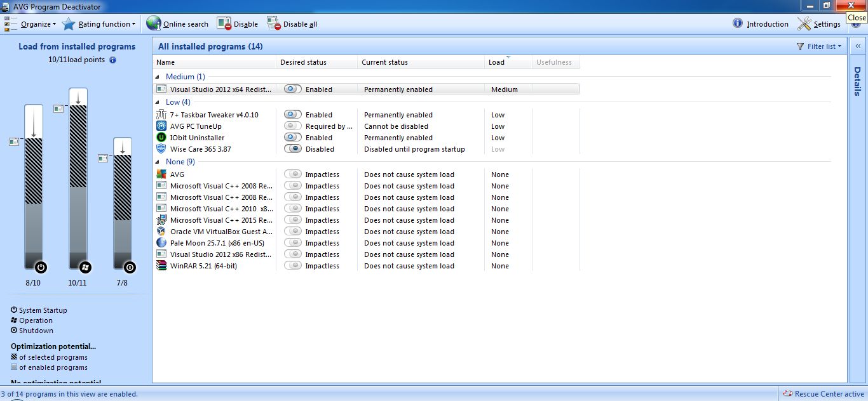Click "Permanently enabled" in the IObit Uninstaller row

pyautogui.click(x=398, y=138)
